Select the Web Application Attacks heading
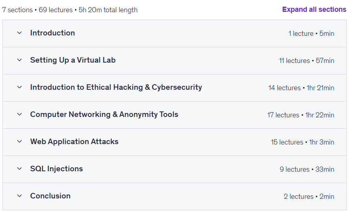Screen dimensions: 349x213 (x=74, y=142)
